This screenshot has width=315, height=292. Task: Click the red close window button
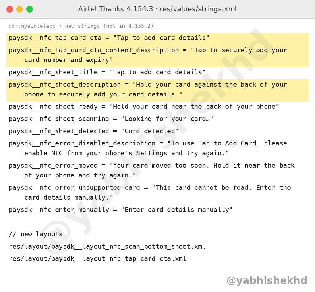point(10,9)
